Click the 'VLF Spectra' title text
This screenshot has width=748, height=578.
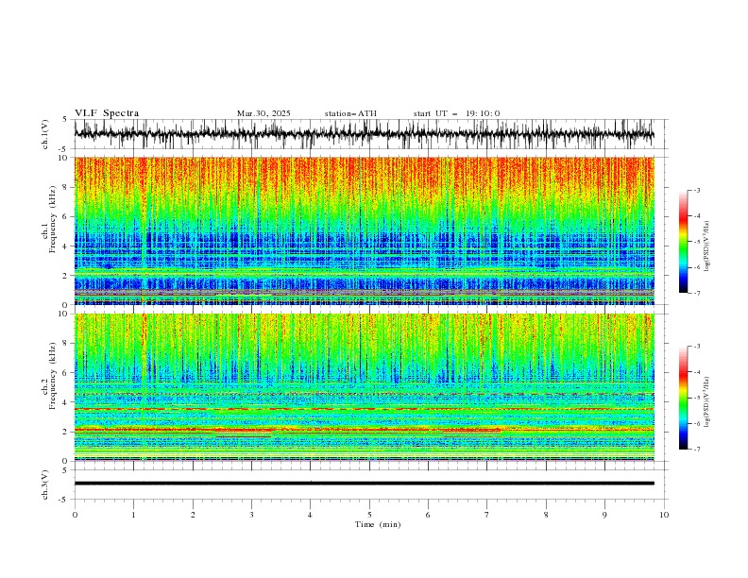pyautogui.click(x=107, y=113)
